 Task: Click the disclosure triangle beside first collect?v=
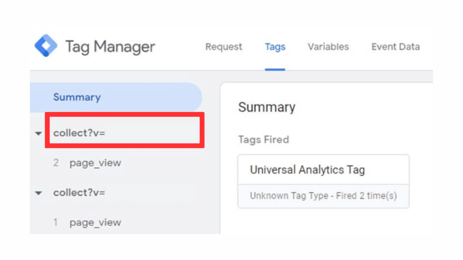[x=37, y=134]
